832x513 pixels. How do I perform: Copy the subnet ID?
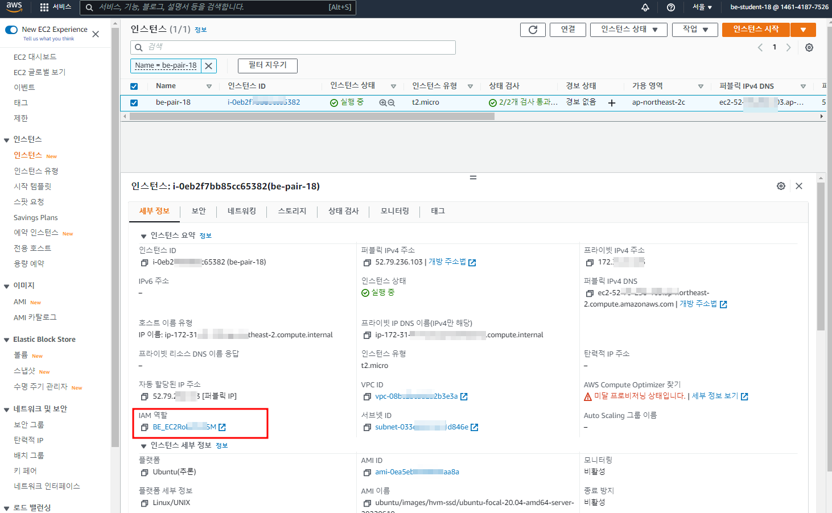coord(367,428)
